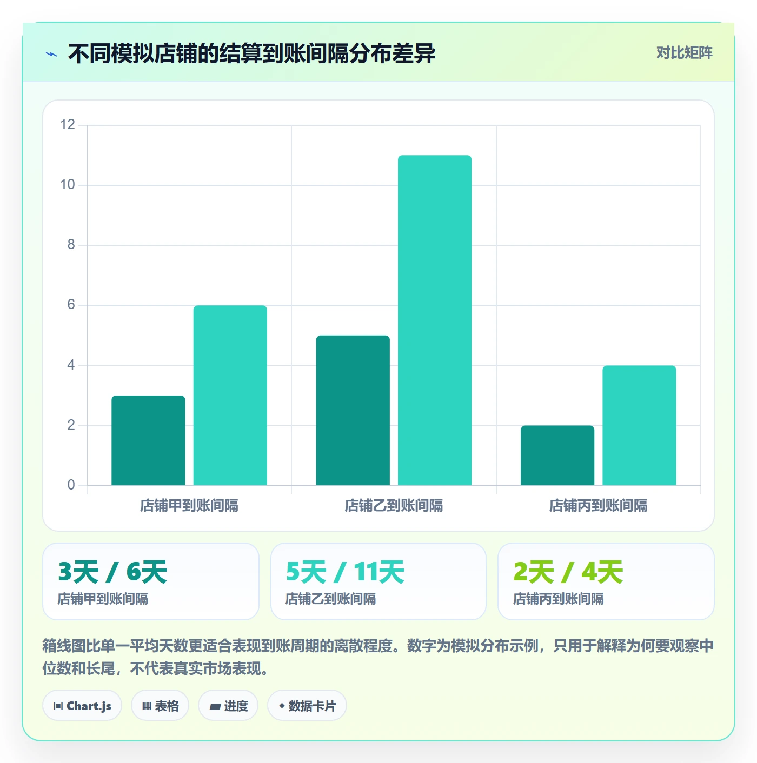The image size is (757, 763).
Task: Click the y-axis value 8
Action: [71, 245]
